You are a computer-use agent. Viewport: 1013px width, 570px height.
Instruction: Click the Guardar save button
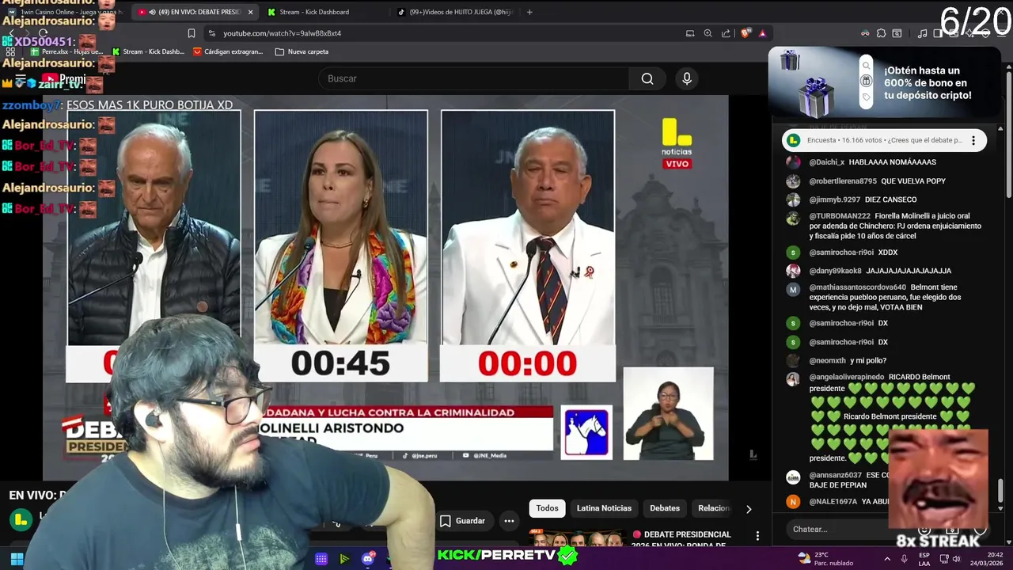[x=462, y=521]
